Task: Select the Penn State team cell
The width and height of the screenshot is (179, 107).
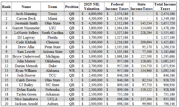Action: point(52,47)
